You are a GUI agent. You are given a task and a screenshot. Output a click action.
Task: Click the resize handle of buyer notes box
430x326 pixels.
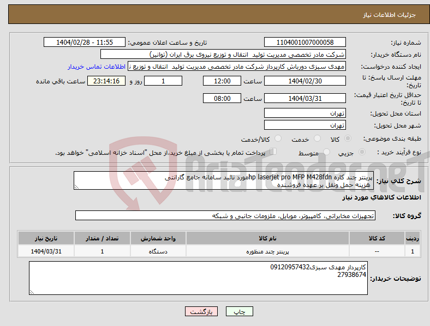(x=32, y=292)
